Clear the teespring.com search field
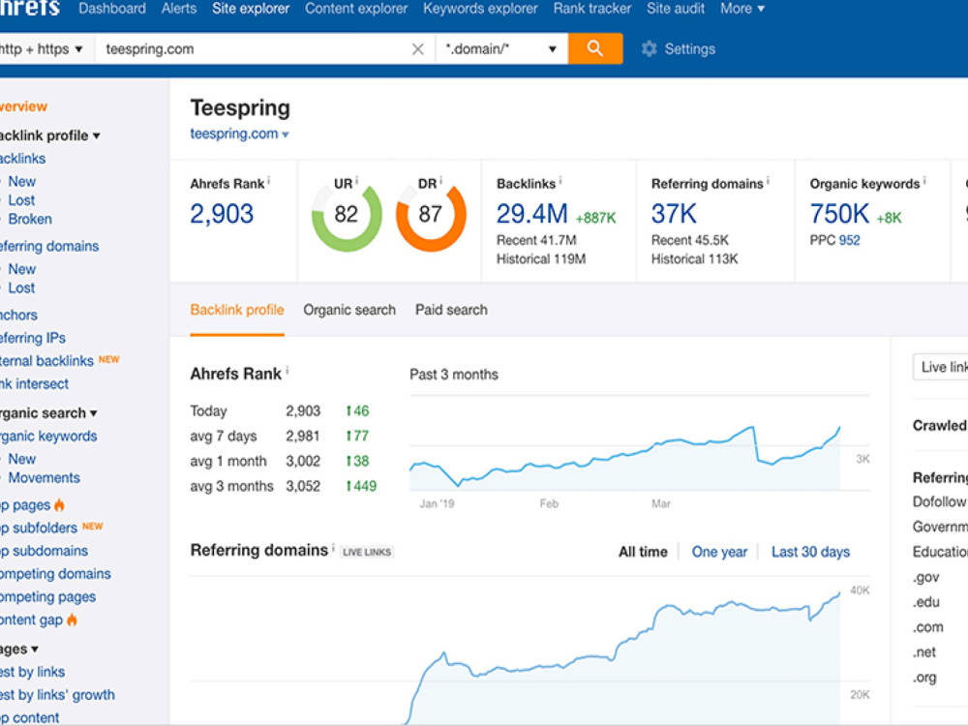968x726 pixels. click(418, 48)
